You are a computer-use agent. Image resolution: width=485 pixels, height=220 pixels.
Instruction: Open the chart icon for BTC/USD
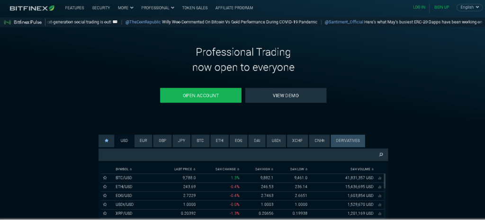pyautogui.click(x=379, y=178)
